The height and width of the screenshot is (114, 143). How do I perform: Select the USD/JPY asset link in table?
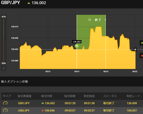pos(24,110)
